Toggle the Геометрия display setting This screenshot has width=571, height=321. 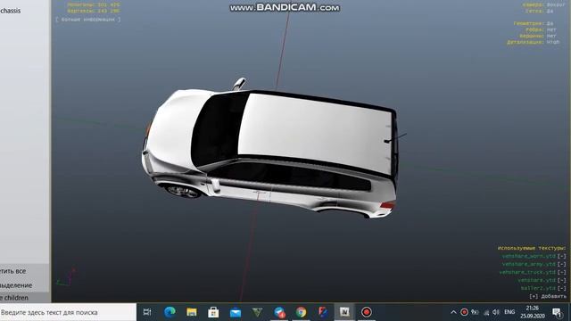(x=550, y=23)
